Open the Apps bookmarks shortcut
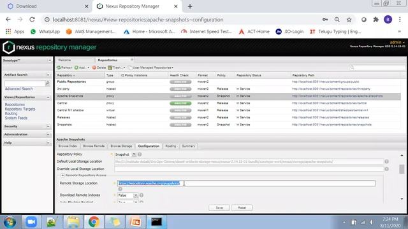The image size is (408, 229). point(15,31)
